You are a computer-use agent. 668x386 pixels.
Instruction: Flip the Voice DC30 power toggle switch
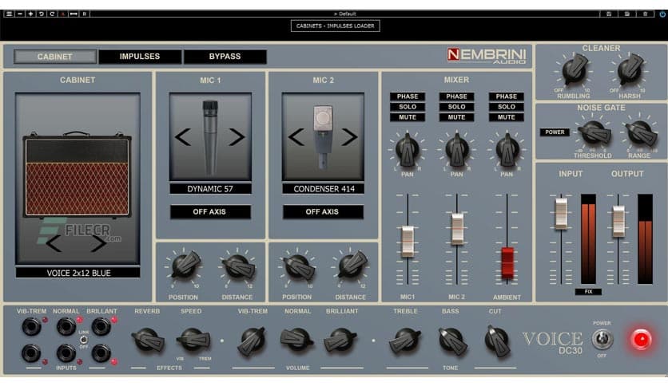(x=602, y=339)
